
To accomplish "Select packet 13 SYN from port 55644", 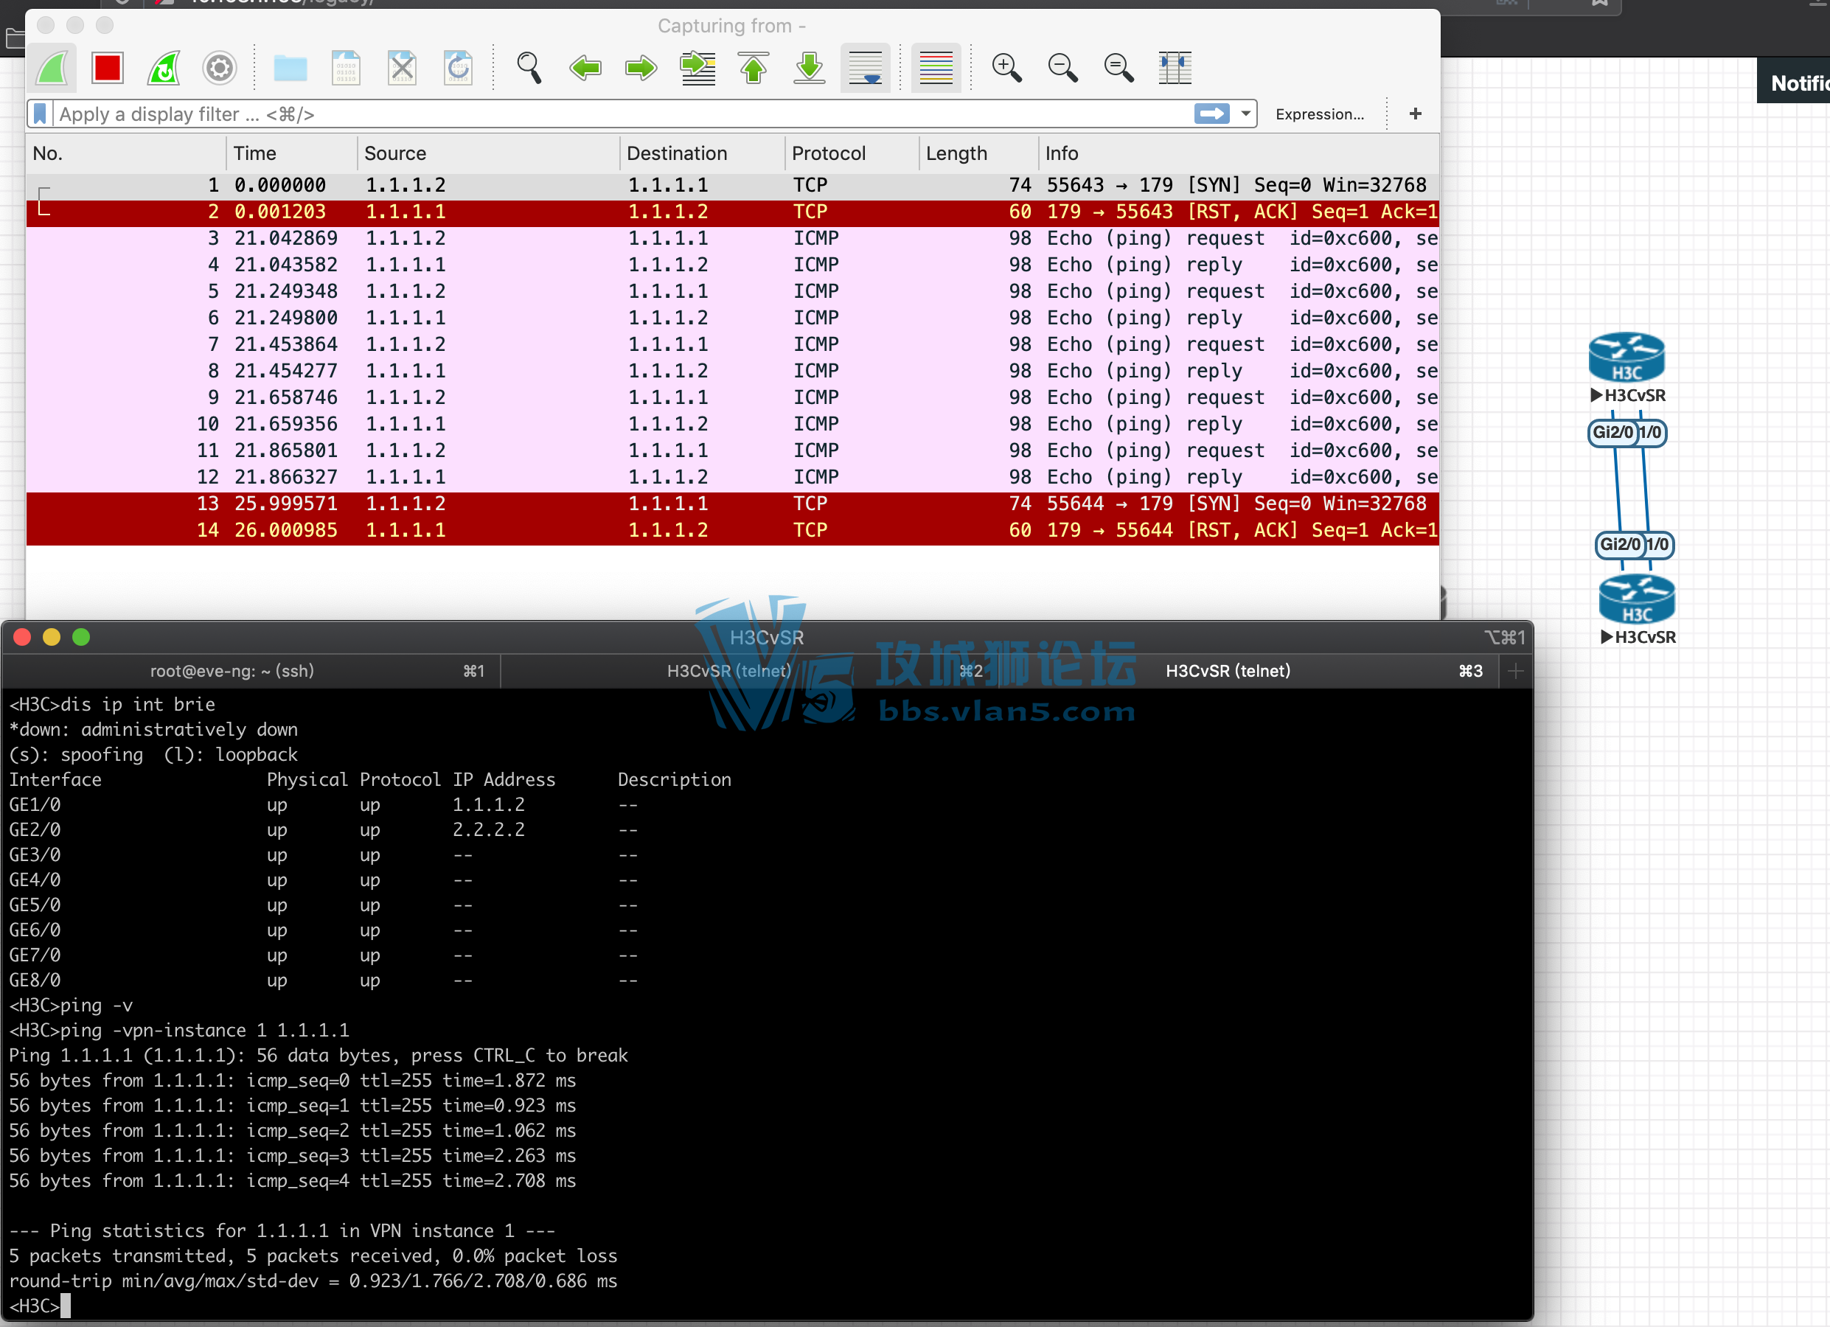I will (733, 504).
